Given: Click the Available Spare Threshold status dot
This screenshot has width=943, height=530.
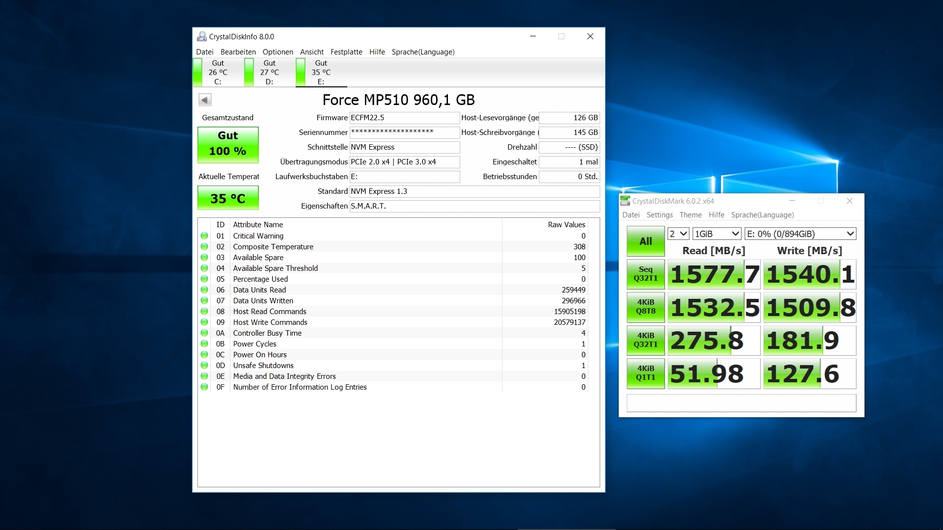Looking at the screenshot, I should 204,268.
